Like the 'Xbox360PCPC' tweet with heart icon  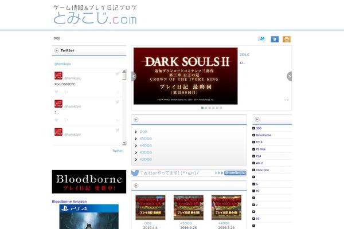(56, 92)
